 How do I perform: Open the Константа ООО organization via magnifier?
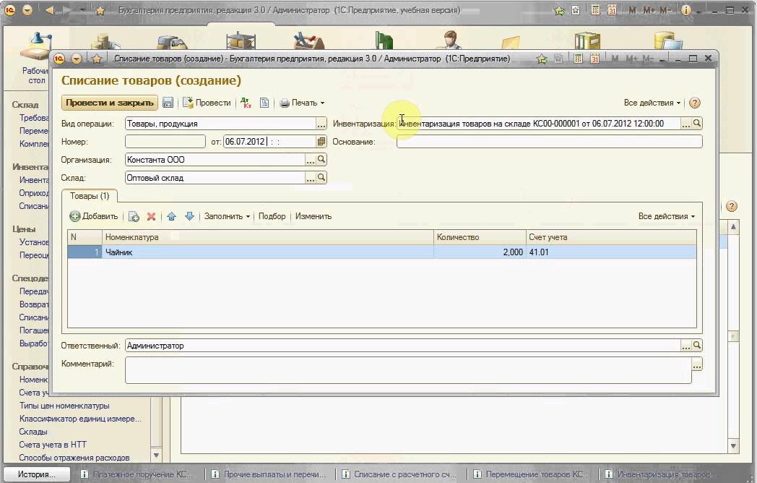coord(321,159)
